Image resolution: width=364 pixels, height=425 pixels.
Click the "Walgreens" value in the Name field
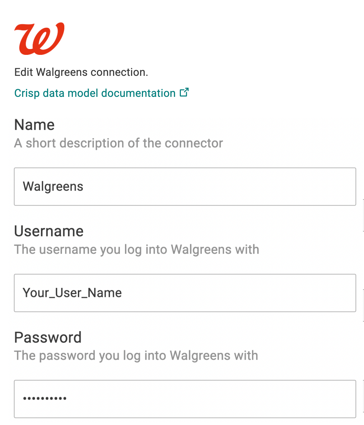(x=53, y=187)
